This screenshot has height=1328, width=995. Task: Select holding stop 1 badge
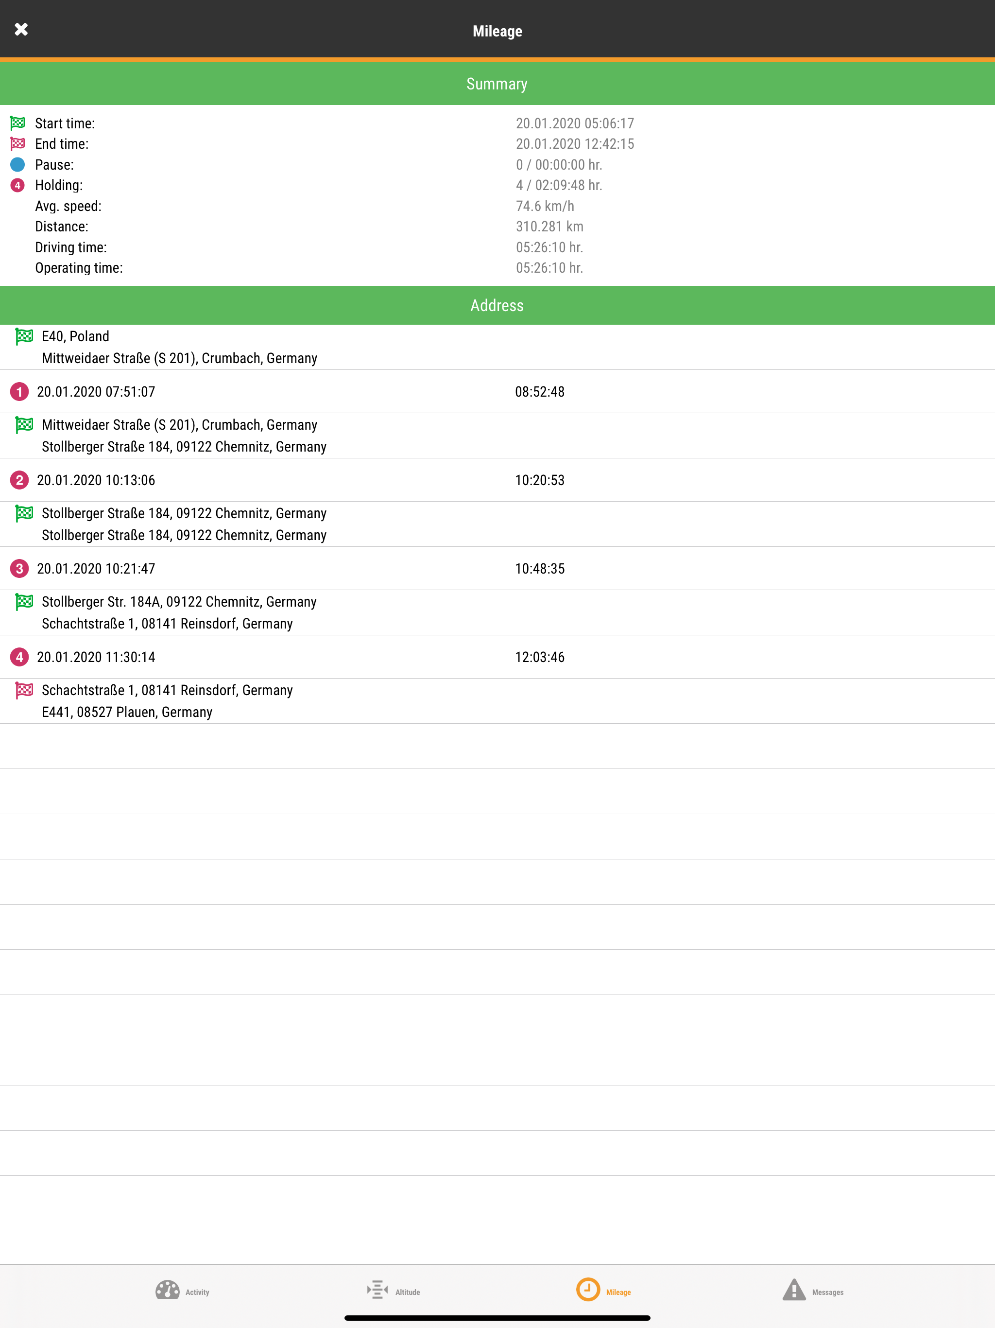click(x=19, y=392)
